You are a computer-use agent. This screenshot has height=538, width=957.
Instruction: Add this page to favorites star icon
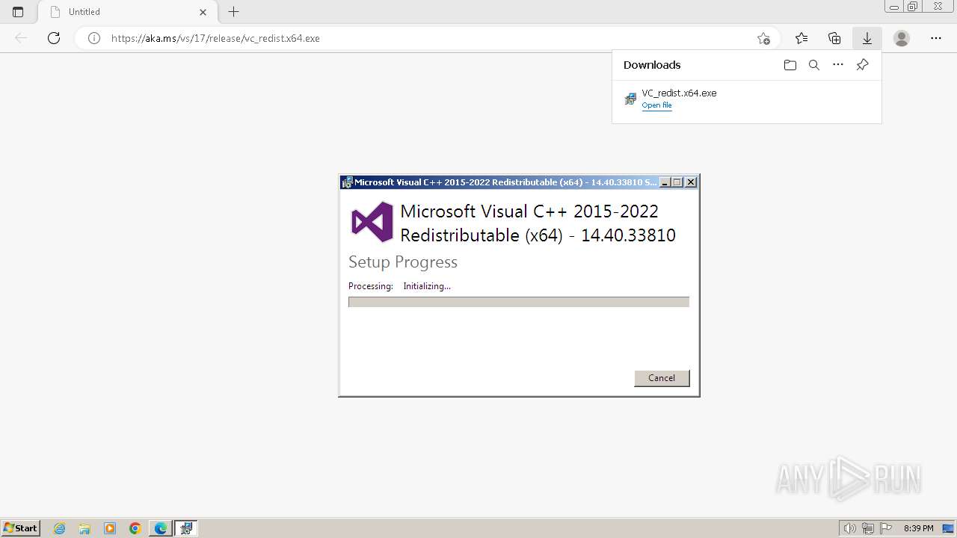pos(763,38)
